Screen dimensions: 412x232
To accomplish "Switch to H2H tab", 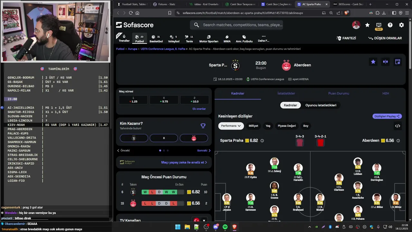I will [386, 93].
